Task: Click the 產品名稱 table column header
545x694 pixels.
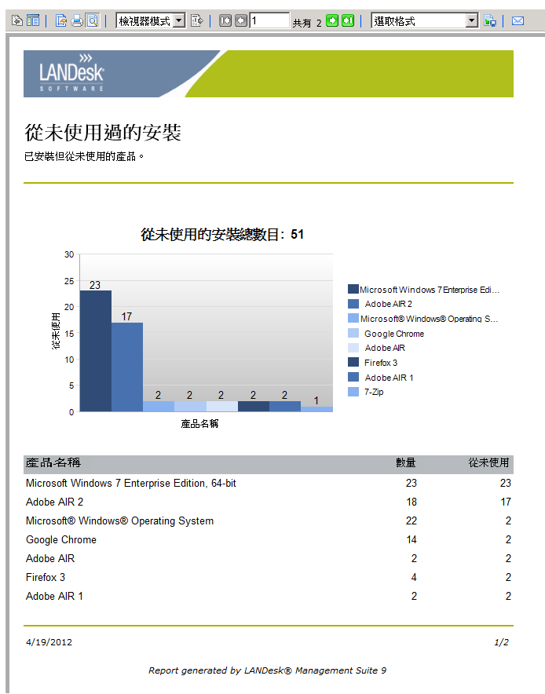Action: pos(53,462)
